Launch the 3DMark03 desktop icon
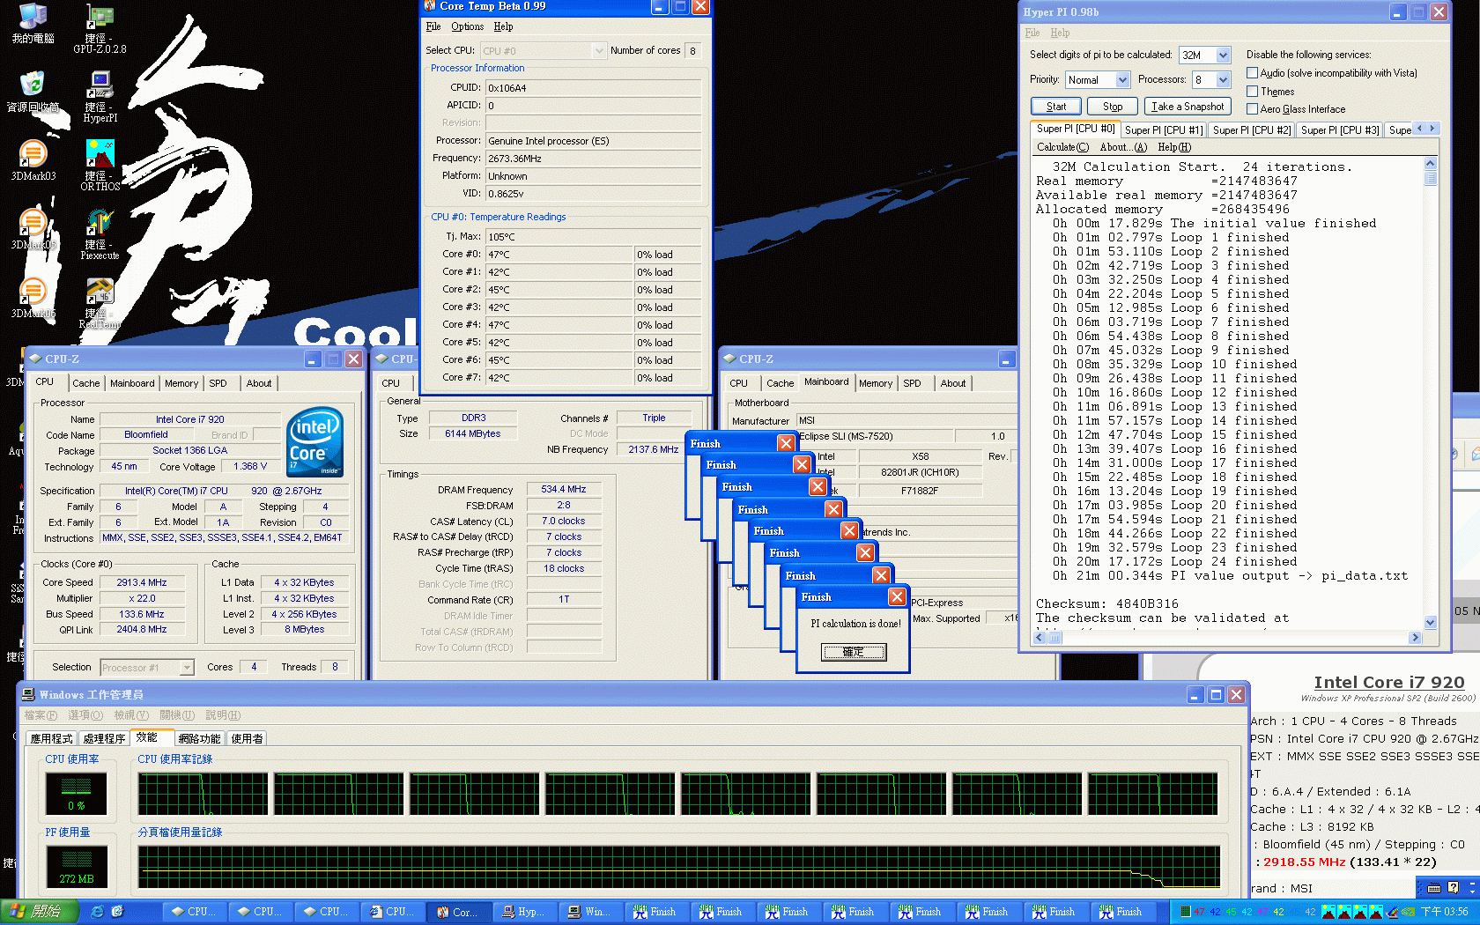 pyautogui.click(x=33, y=160)
